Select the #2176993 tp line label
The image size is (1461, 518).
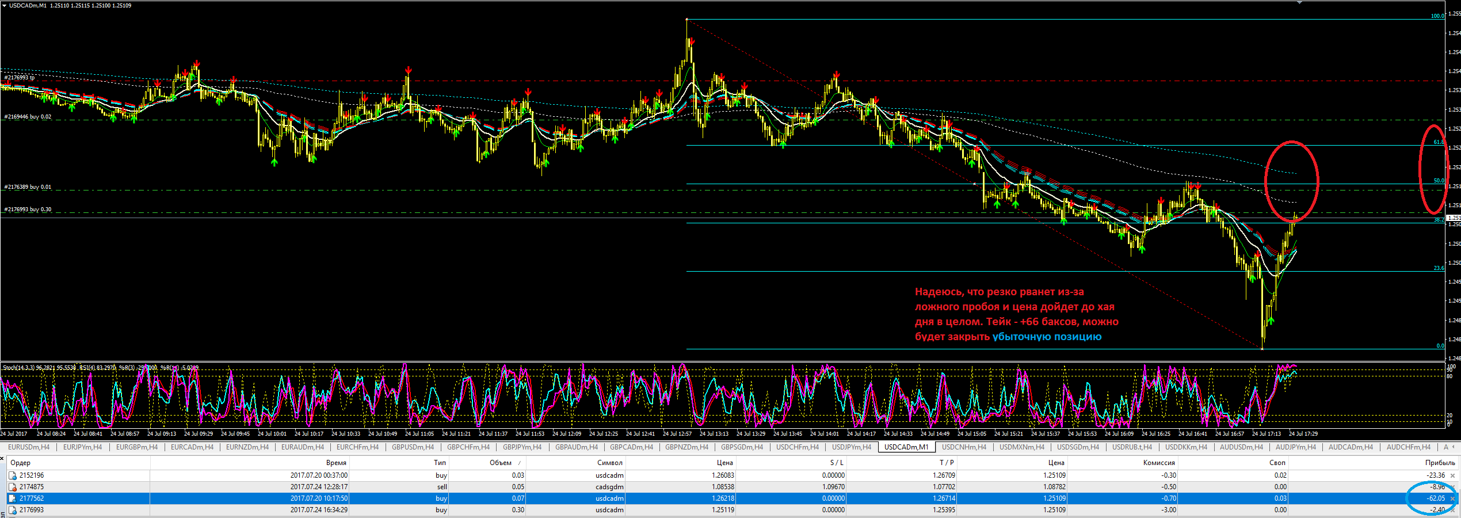coord(20,78)
